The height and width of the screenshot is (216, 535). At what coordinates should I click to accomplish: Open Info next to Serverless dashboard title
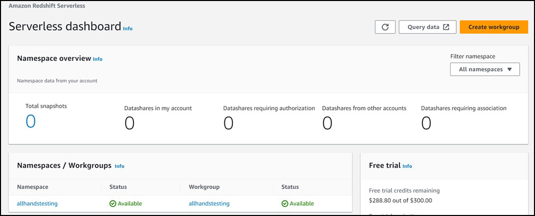(128, 29)
